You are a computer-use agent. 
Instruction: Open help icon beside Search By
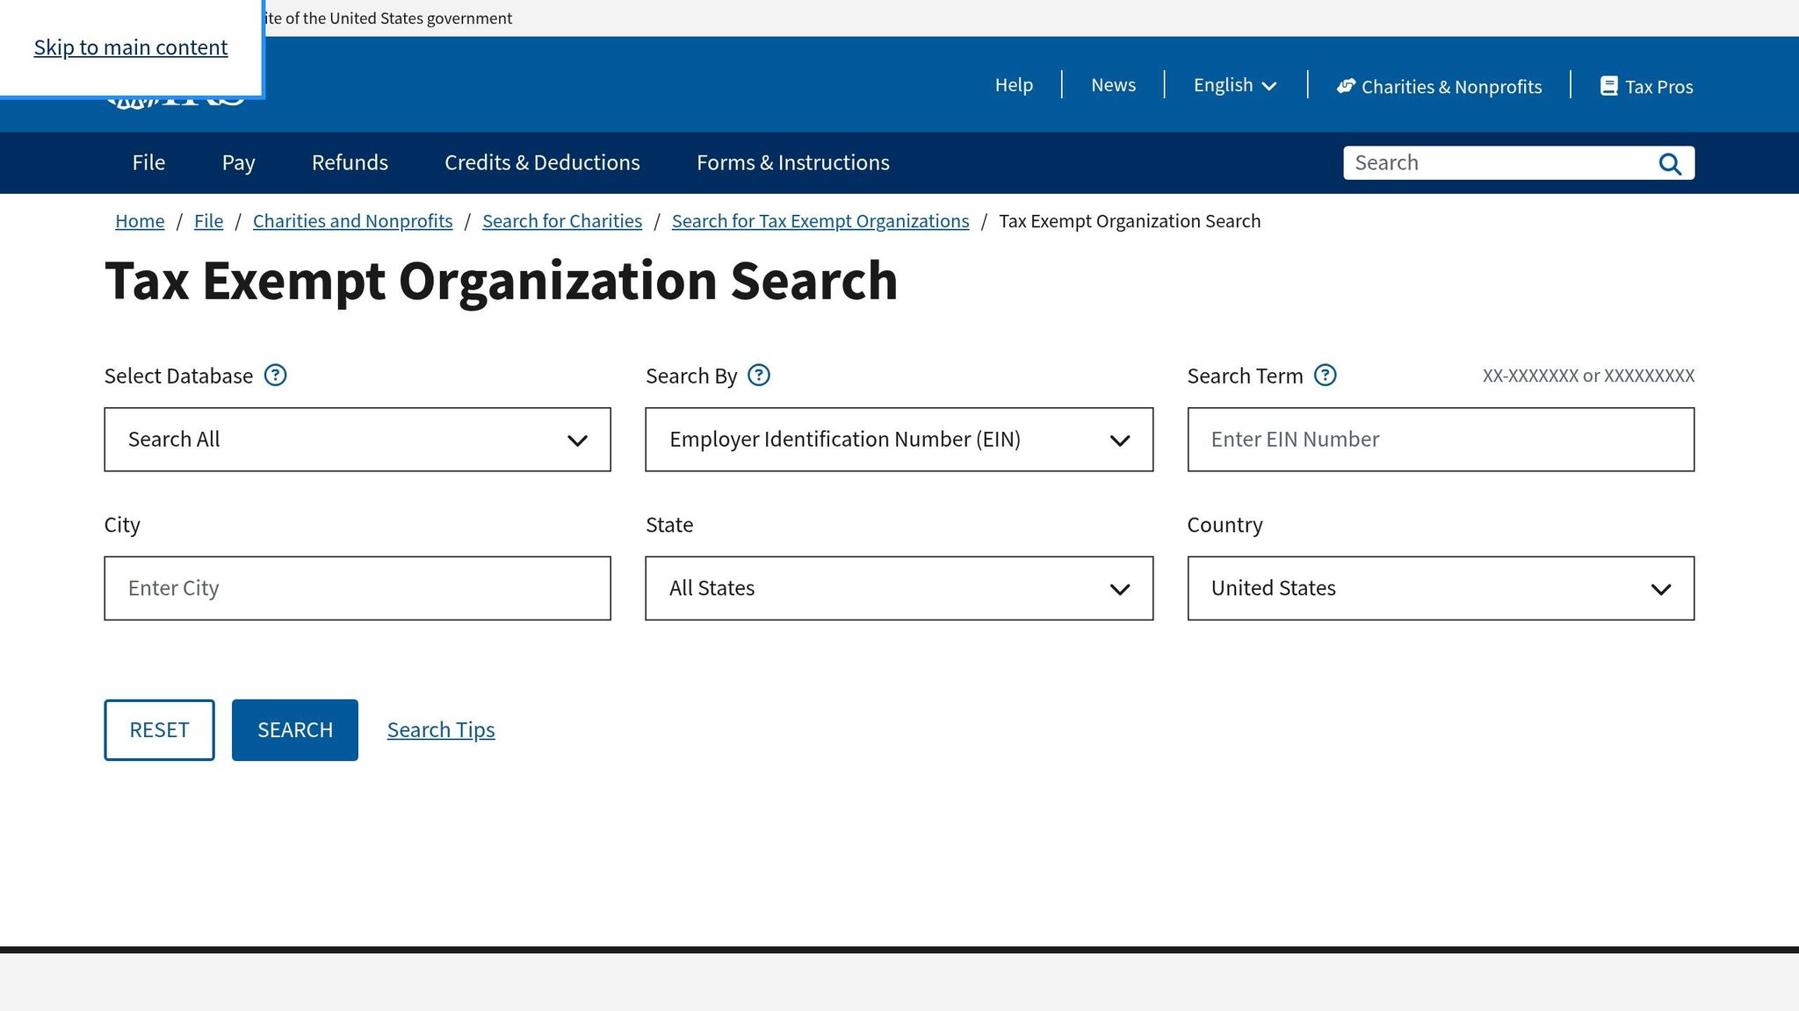[x=759, y=376]
